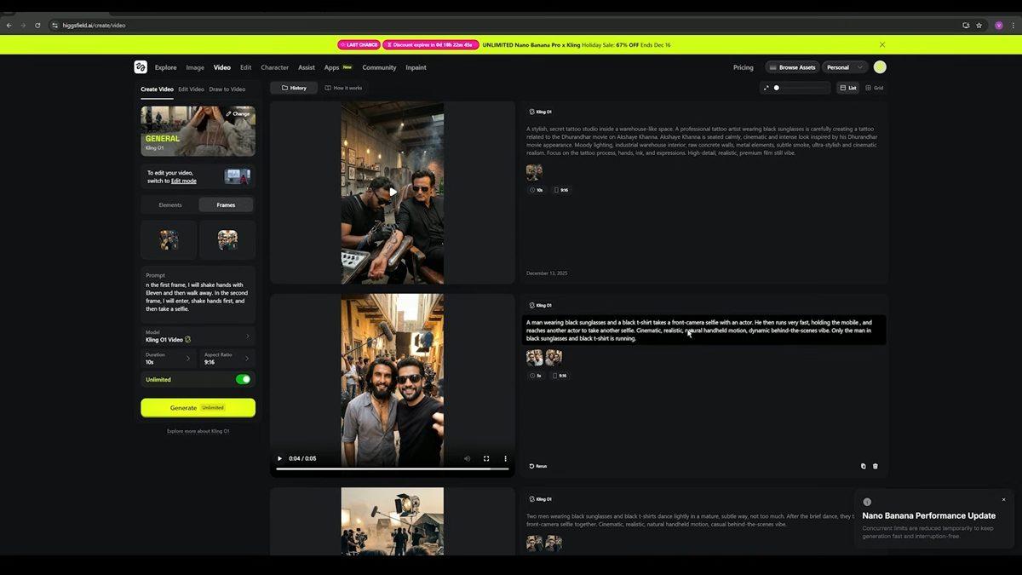This screenshot has width=1022, height=575.
Task: Select the Frames mode
Action: tap(226, 204)
